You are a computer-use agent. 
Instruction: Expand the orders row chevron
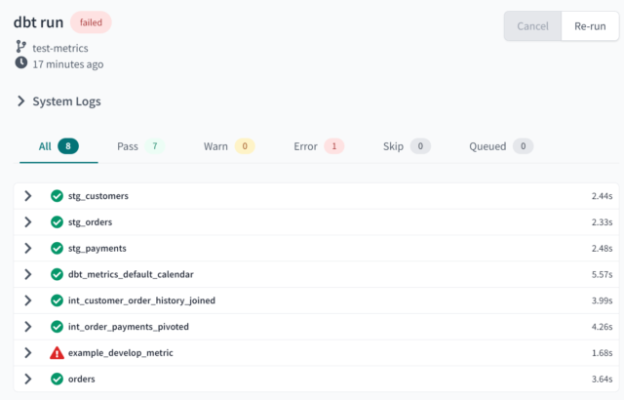tap(28, 379)
